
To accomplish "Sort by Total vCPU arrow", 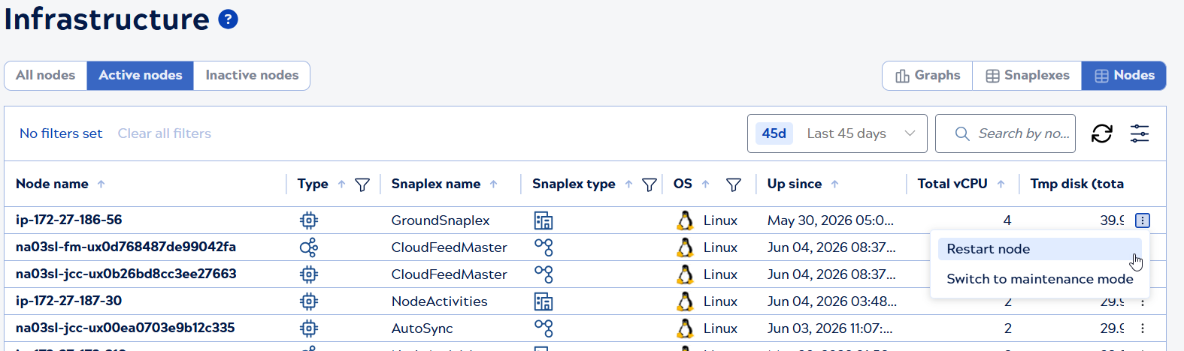I will [x=1001, y=184].
